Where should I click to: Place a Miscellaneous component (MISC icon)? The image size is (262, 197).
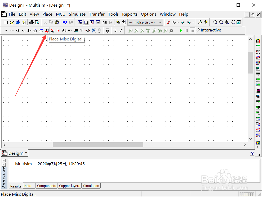pyautogui.click(x=70, y=30)
